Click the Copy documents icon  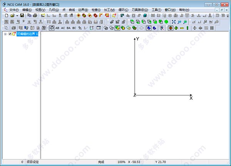(29, 15)
